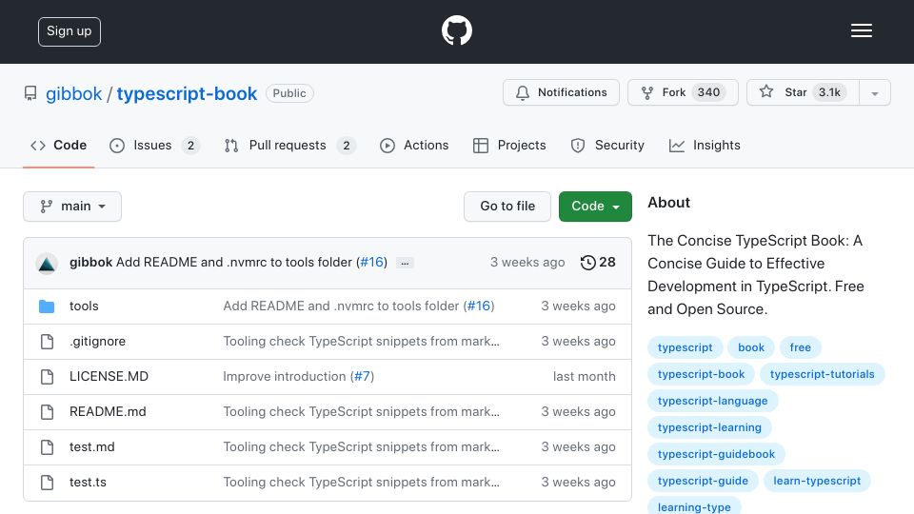Image resolution: width=914 pixels, height=514 pixels.
Task: Click the Go to file button
Action: pos(507,207)
